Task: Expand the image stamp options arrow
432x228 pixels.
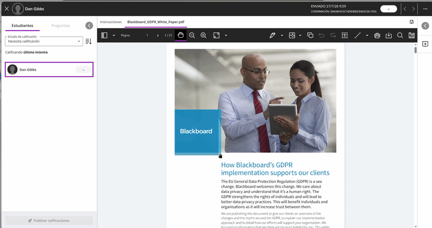Action: coord(300,35)
